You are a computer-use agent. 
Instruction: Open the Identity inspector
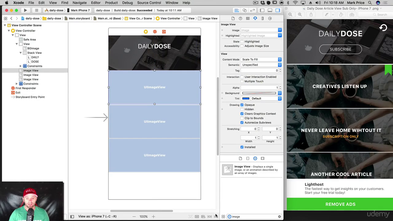point(248,18)
